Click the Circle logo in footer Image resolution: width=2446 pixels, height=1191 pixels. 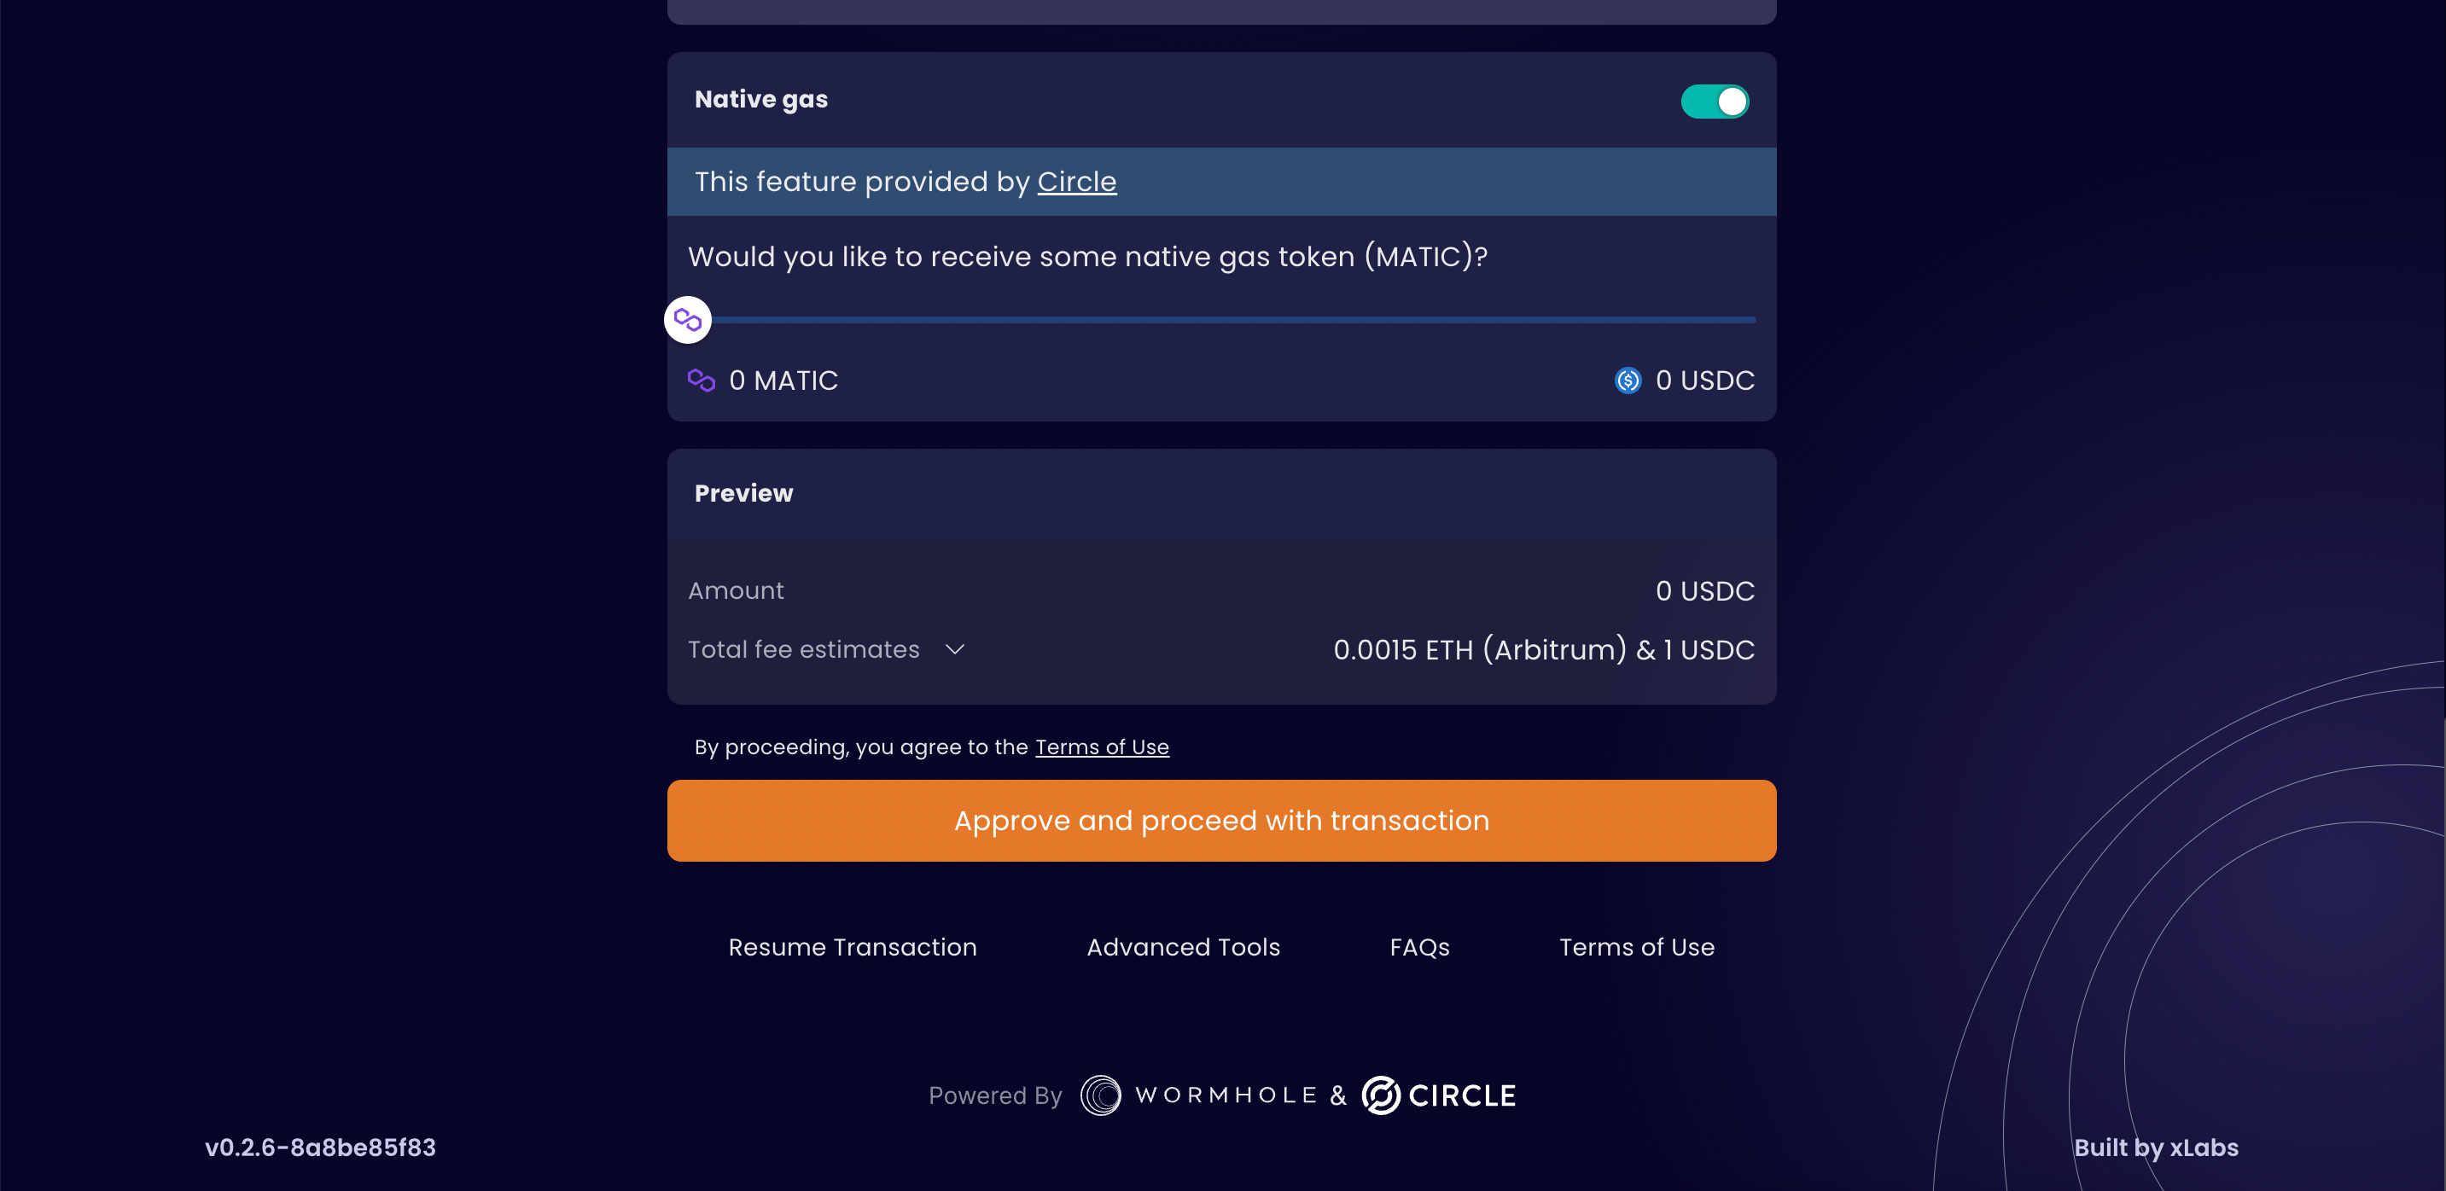[1439, 1095]
